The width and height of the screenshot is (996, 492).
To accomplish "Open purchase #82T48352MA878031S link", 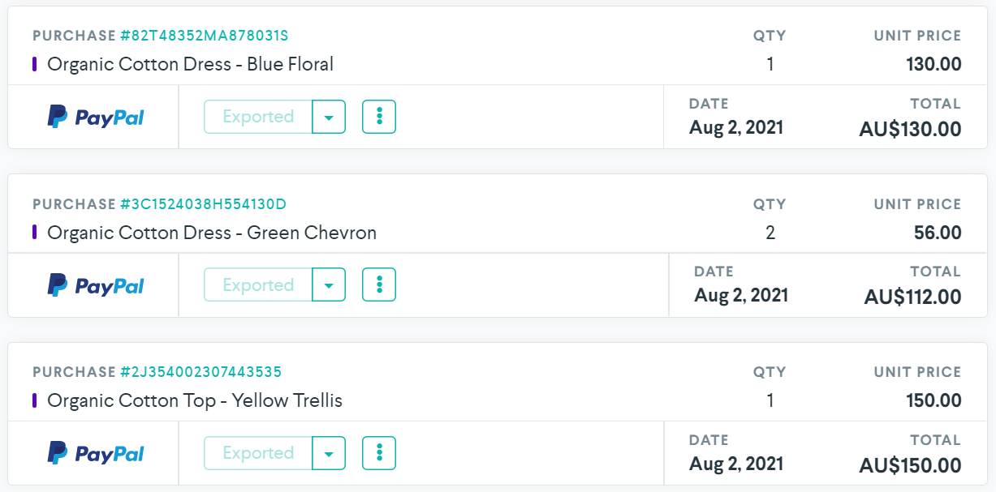I will [x=205, y=36].
